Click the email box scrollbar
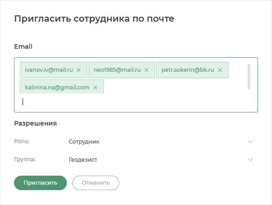 pos(249,76)
